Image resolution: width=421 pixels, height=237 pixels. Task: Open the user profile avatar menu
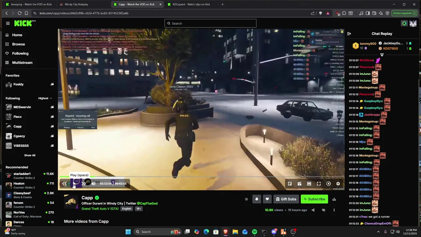point(413,23)
